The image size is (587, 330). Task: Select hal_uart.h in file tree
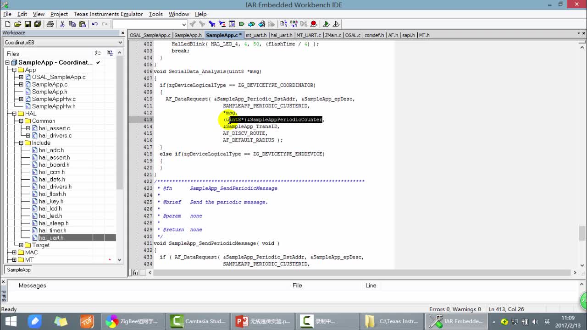coord(51,238)
